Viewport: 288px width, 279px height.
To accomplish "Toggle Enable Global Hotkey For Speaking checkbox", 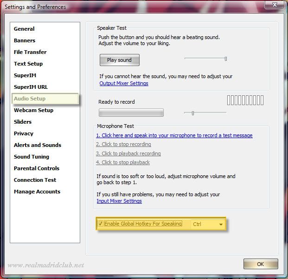I will pos(100,224).
